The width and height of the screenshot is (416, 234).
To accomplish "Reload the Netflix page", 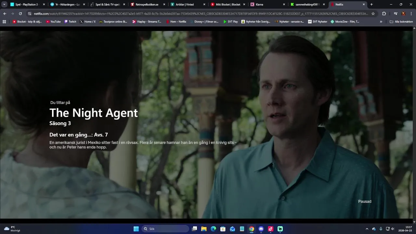I will [20, 14].
